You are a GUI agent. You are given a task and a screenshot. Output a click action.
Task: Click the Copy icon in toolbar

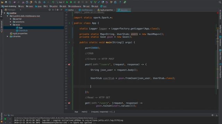coord(27,2)
